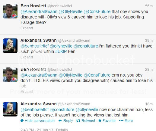Click the Reply arrow icon
Viewport: 156px width, 131px height.
pos(60,121)
